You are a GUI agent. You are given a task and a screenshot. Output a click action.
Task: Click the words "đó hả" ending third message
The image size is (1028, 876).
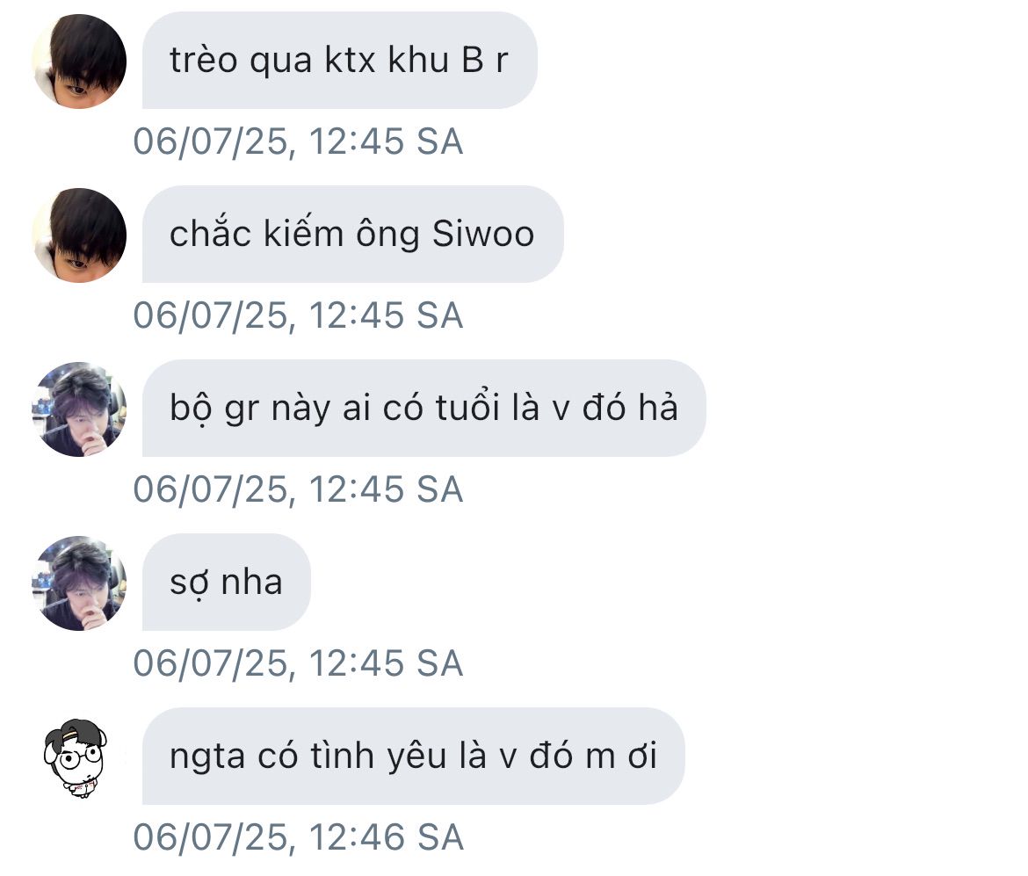click(630, 408)
